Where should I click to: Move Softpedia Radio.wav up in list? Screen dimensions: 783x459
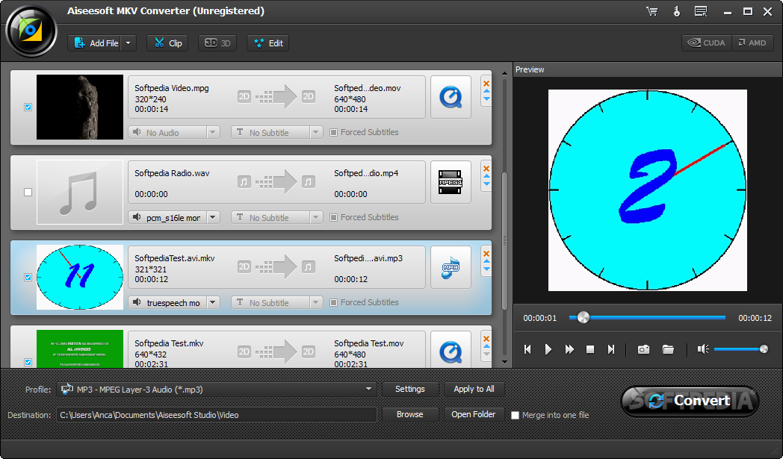pyautogui.click(x=486, y=177)
